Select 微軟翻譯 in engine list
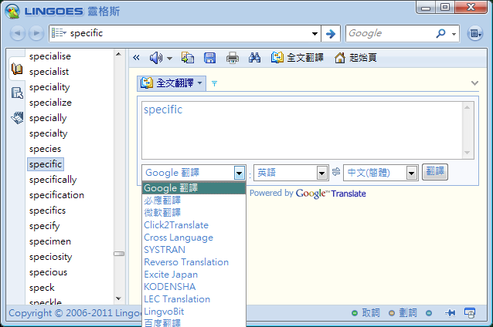 tap(194, 212)
